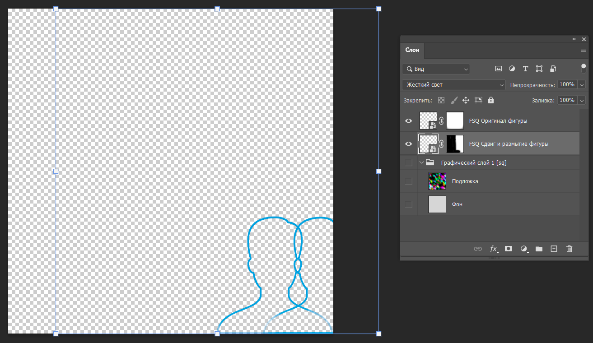Add layer style with fx button

click(494, 249)
